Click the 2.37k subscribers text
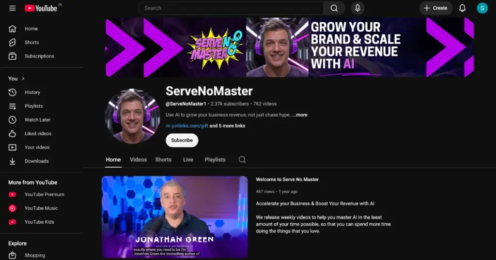The width and height of the screenshot is (496, 260). pos(230,104)
